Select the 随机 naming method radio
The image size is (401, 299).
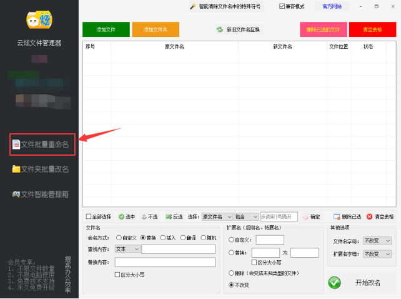coord(204,238)
